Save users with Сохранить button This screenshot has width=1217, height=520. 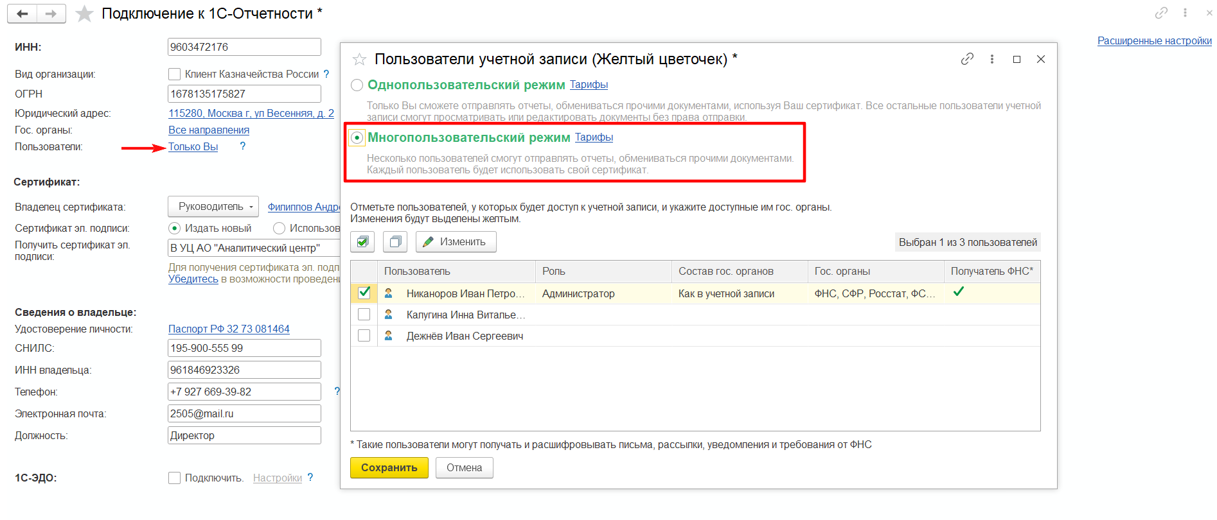pos(389,468)
